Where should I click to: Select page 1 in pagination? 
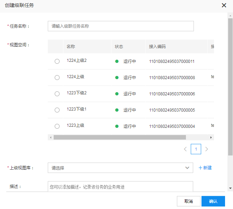coord(196,149)
